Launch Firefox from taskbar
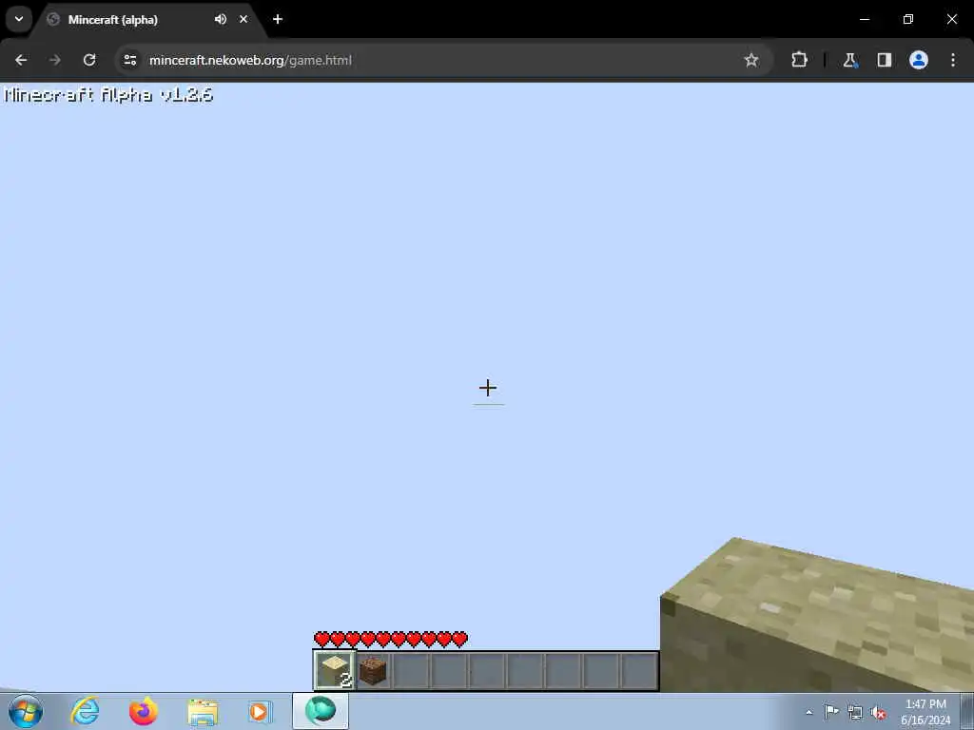Screen dimensions: 974x730 click(144, 711)
